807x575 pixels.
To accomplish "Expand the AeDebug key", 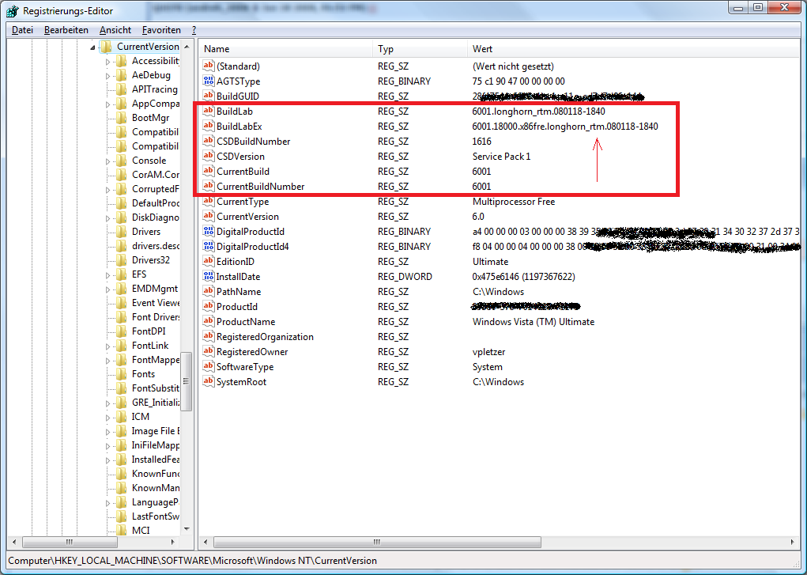I will coord(107,76).
